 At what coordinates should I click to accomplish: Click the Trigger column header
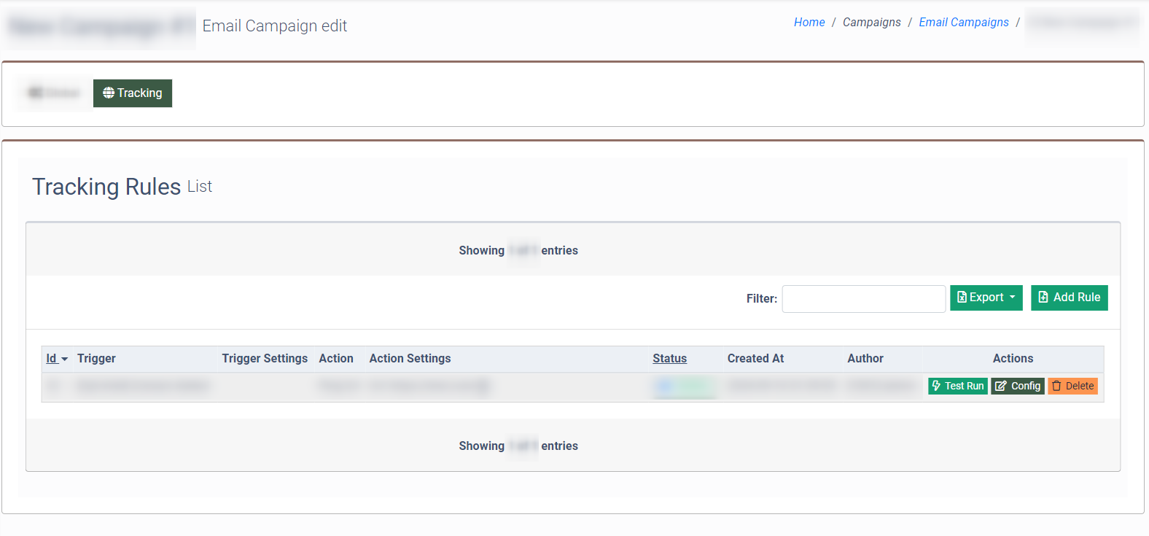tap(96, 359)
